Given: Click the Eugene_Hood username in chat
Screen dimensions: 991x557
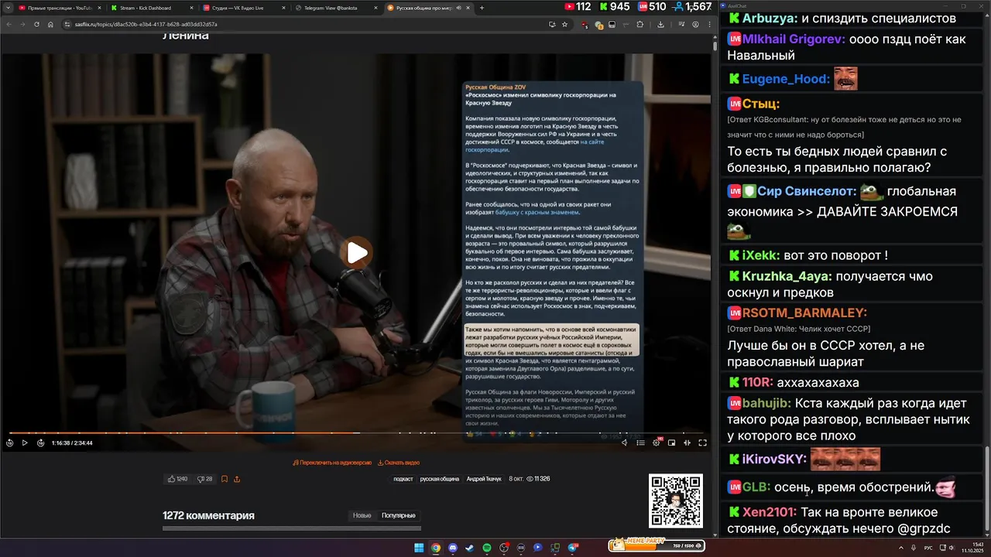Looking at the screenshot, I should (x=785, y=79).
